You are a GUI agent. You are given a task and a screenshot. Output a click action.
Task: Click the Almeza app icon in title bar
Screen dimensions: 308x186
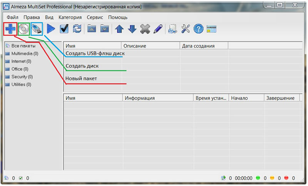(6, 7)
